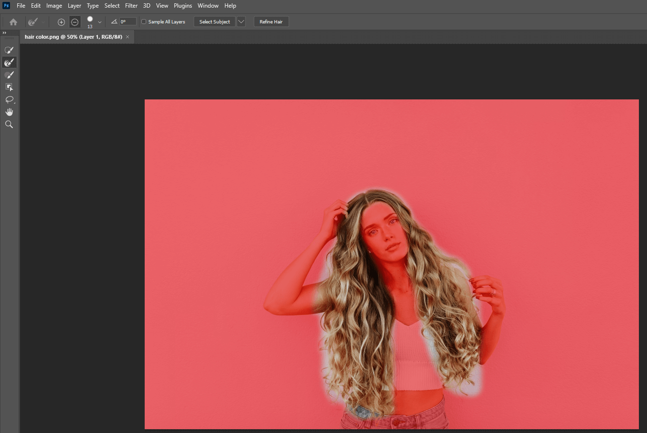Select the Hand tool
The height and width of the screenshot is (433, 647).
point(9,112)
